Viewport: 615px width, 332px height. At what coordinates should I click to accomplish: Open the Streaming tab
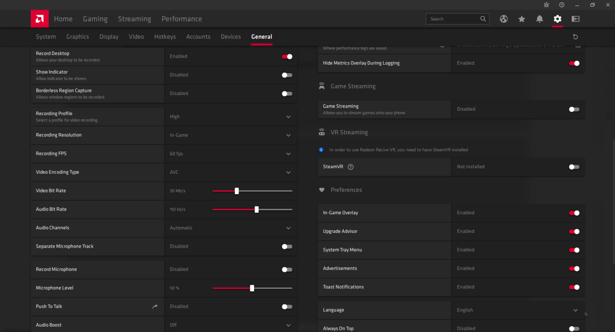(134, 19)
